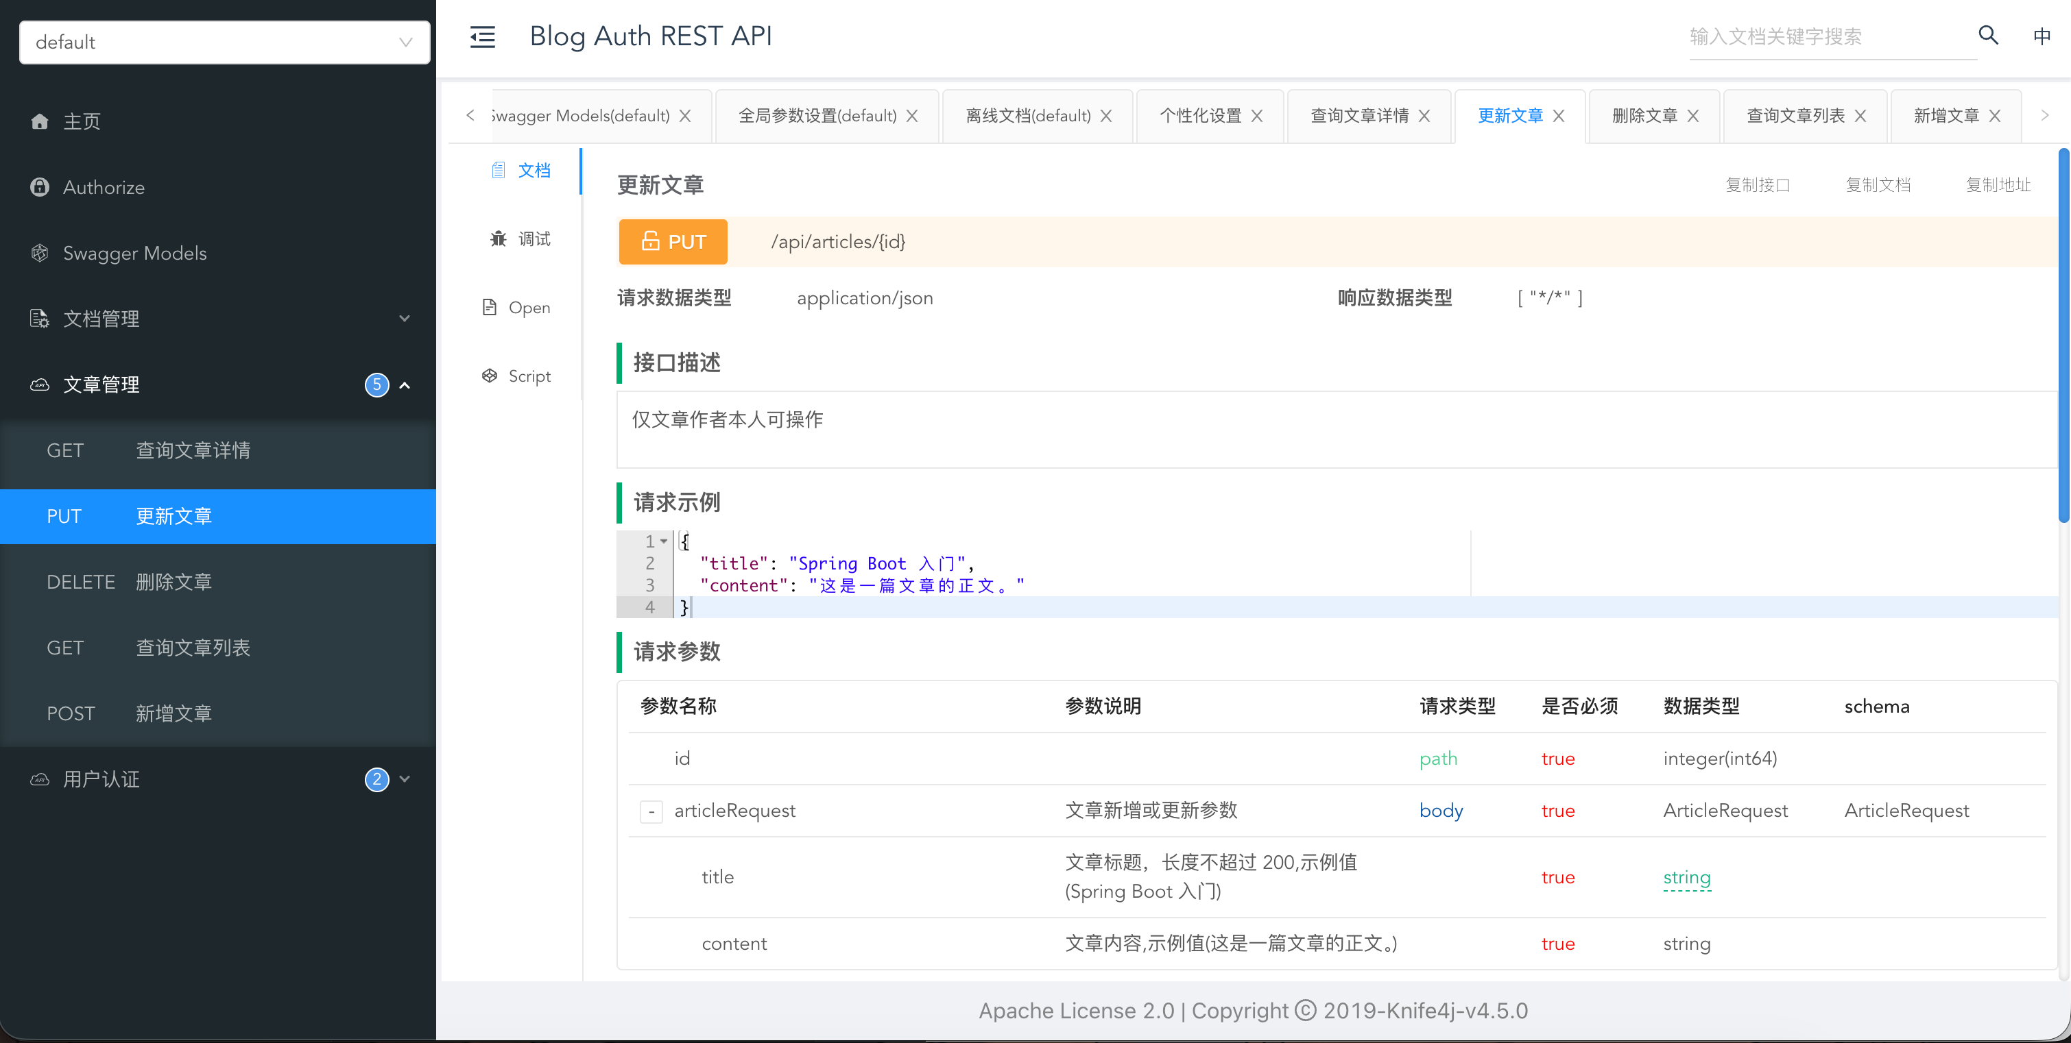Click the 文档 page icon
2071x1043 pixels.
(499, 171)
